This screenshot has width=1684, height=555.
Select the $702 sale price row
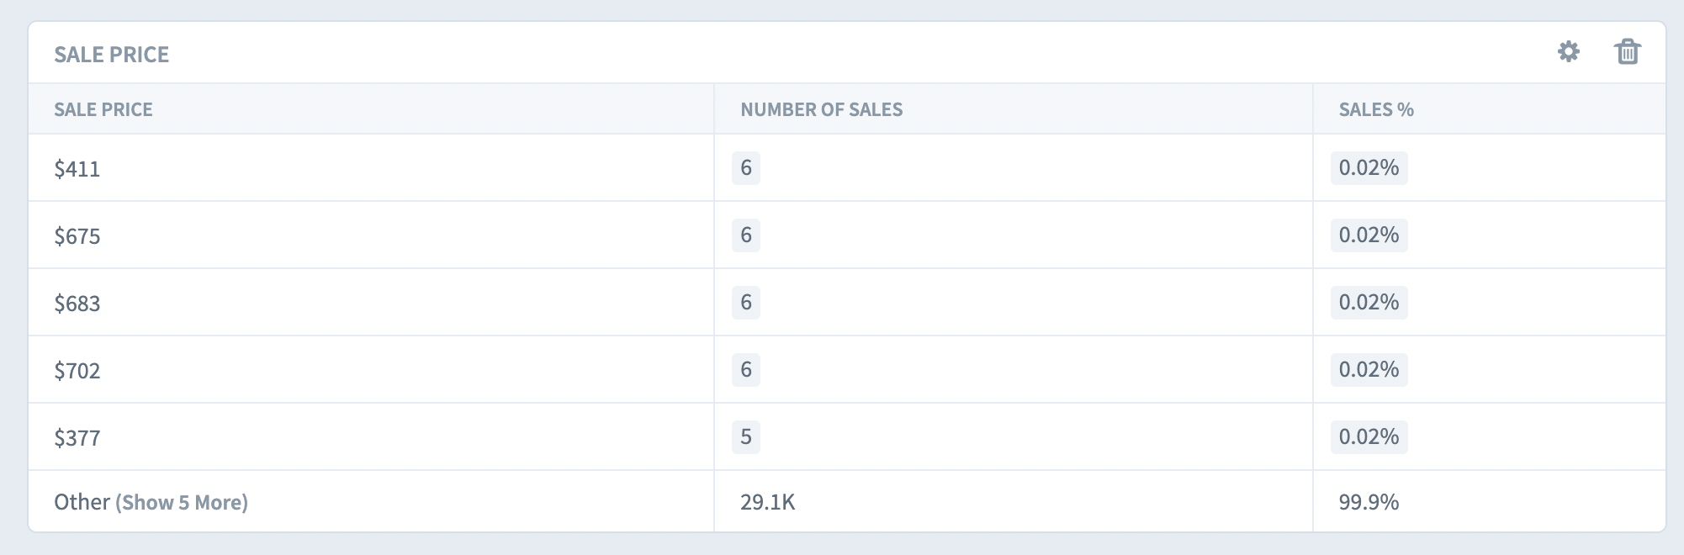coord(847,369)
